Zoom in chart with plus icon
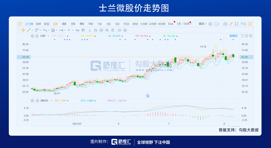Viewport: 271px width, 148px height. (251, 36)
